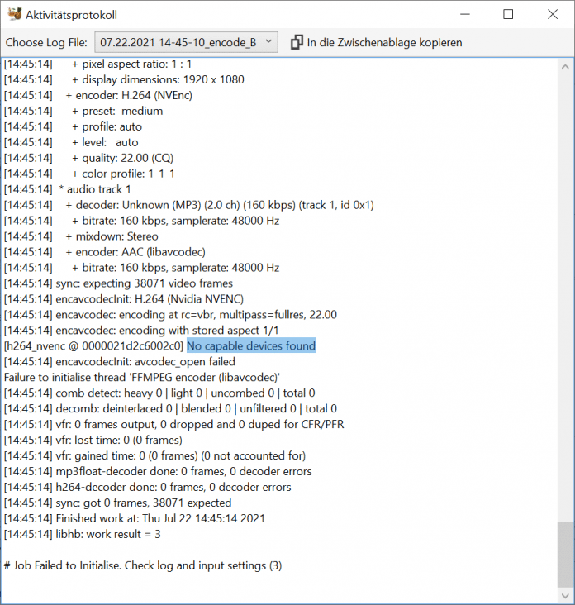Image resolution: width=575 pixels, height=605 pixels.
Task: Maximize the Aktivitätsprotokoll window
Action: [508, 14]
